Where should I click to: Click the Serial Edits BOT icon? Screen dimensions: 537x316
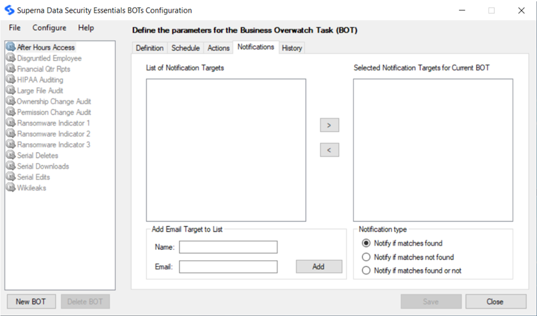[x=11, y=176]
